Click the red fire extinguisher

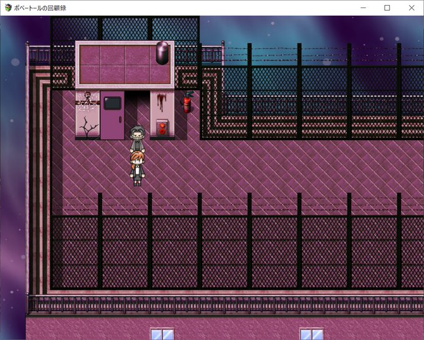click(x=188, y=102)
